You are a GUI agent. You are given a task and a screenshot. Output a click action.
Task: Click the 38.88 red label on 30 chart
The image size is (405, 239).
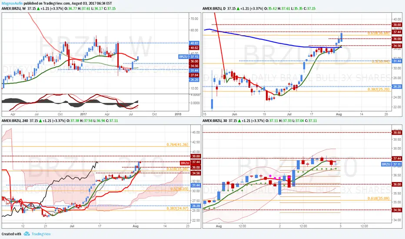point(397,133)
